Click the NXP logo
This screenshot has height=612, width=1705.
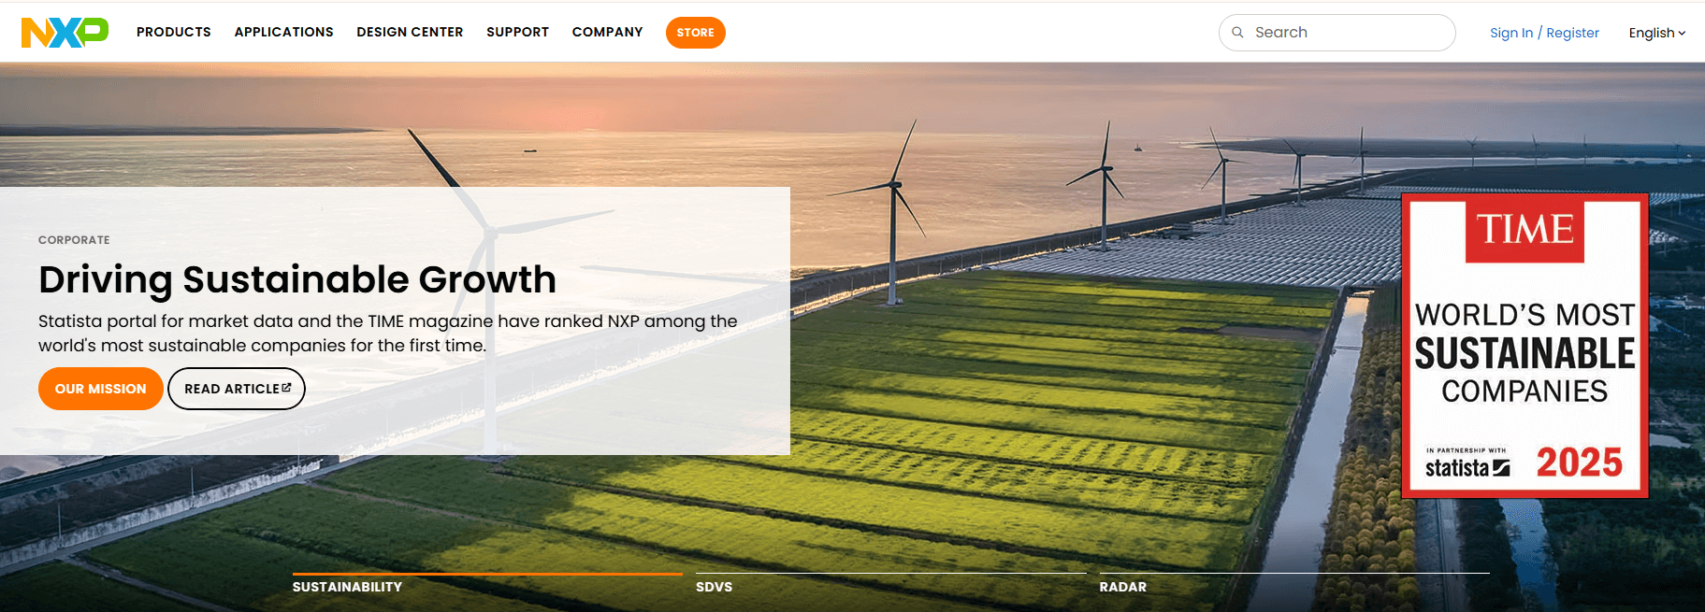tap(65, 33)
